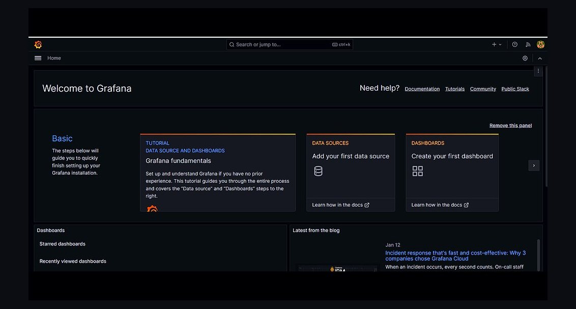Open the help question-mark icon

(514, 44)
